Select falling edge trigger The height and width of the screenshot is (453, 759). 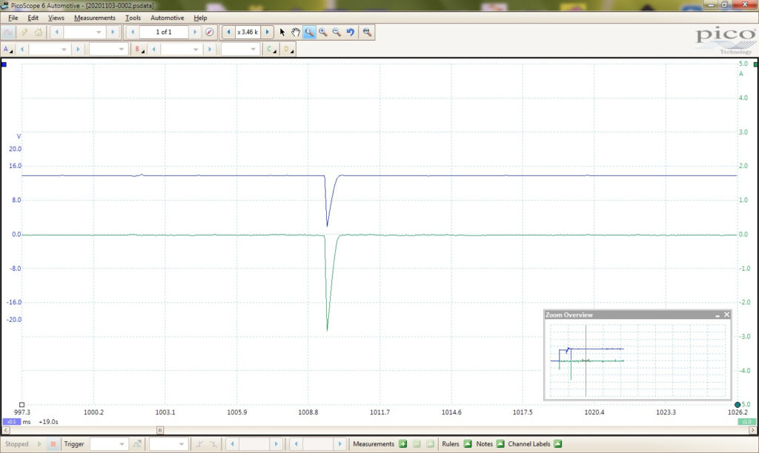tap(213, 444)
